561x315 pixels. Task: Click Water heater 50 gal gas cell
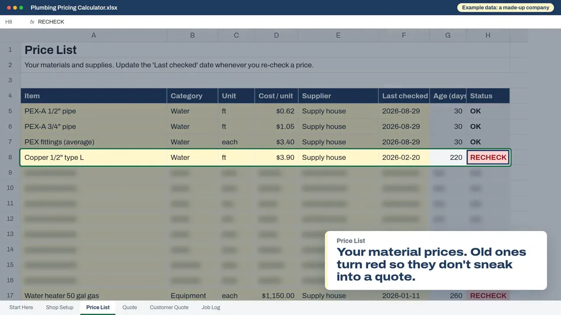(x=94, y=296)
